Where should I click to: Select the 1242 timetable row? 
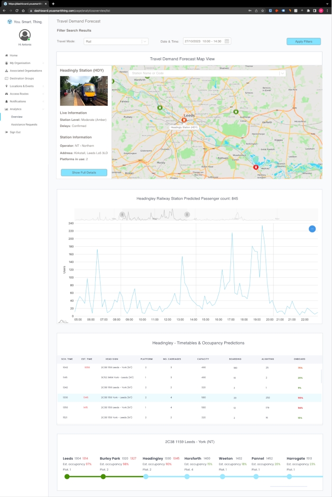pos(190,388)
